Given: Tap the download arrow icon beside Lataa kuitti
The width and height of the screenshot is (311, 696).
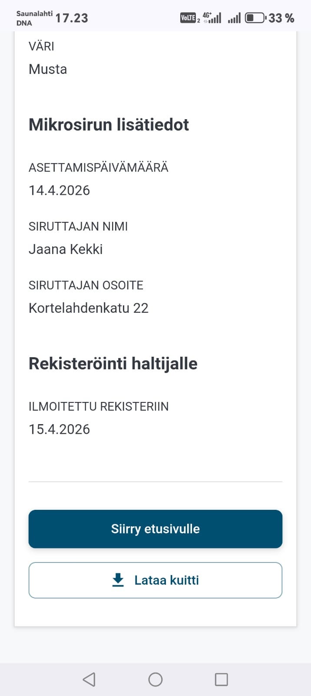Looking at the screenshot, I should click(x=118, y=580).
